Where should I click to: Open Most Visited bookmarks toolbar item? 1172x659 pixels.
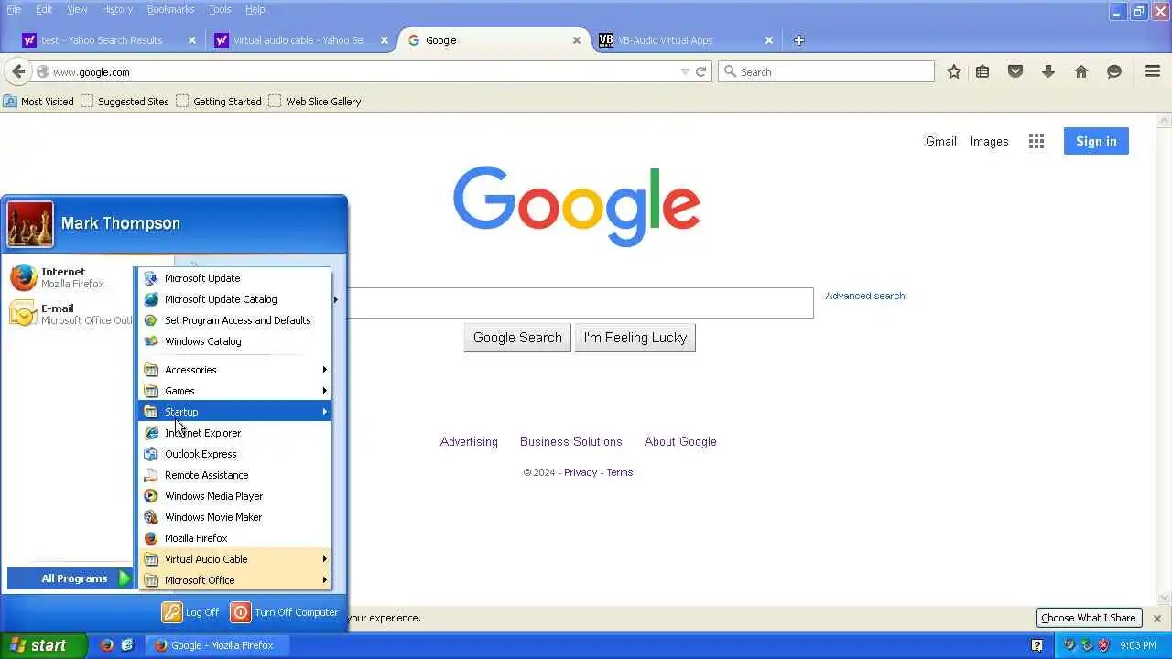click(38, 102)
